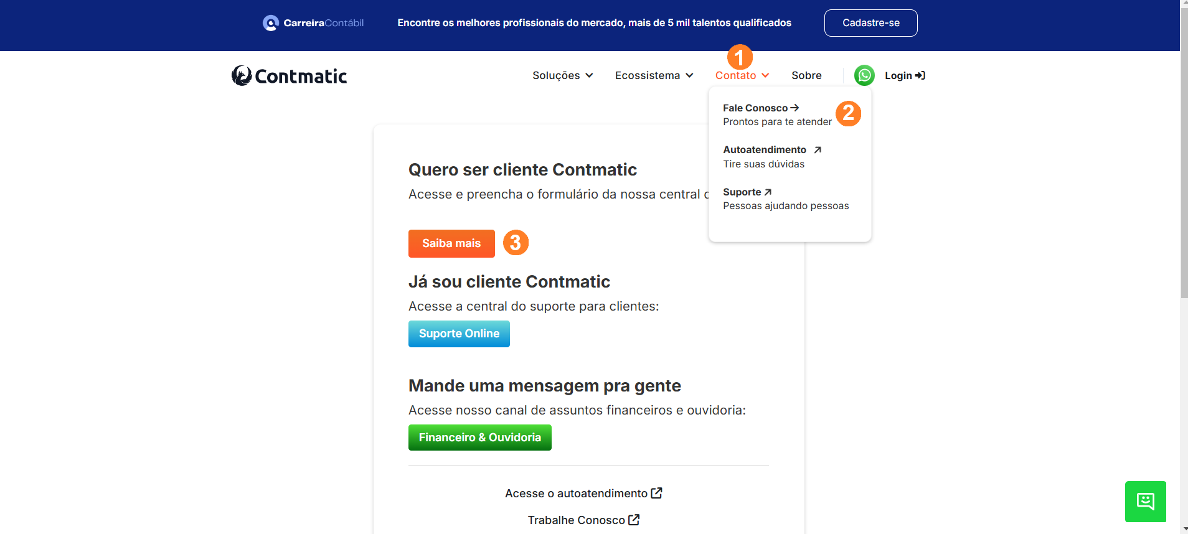Click the text "Pessoas ajudando pessoas"
The width and height of the screenshot is (1188, 534).
coord(786,206)
